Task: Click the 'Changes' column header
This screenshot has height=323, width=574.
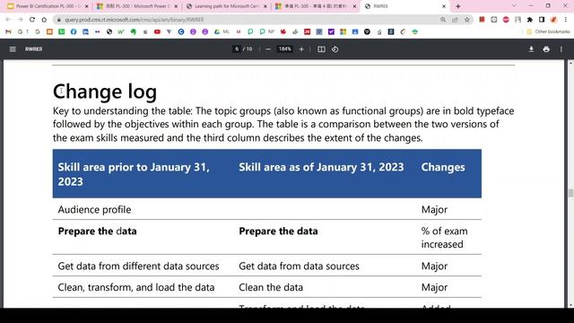Action: (x=443, y=167)
